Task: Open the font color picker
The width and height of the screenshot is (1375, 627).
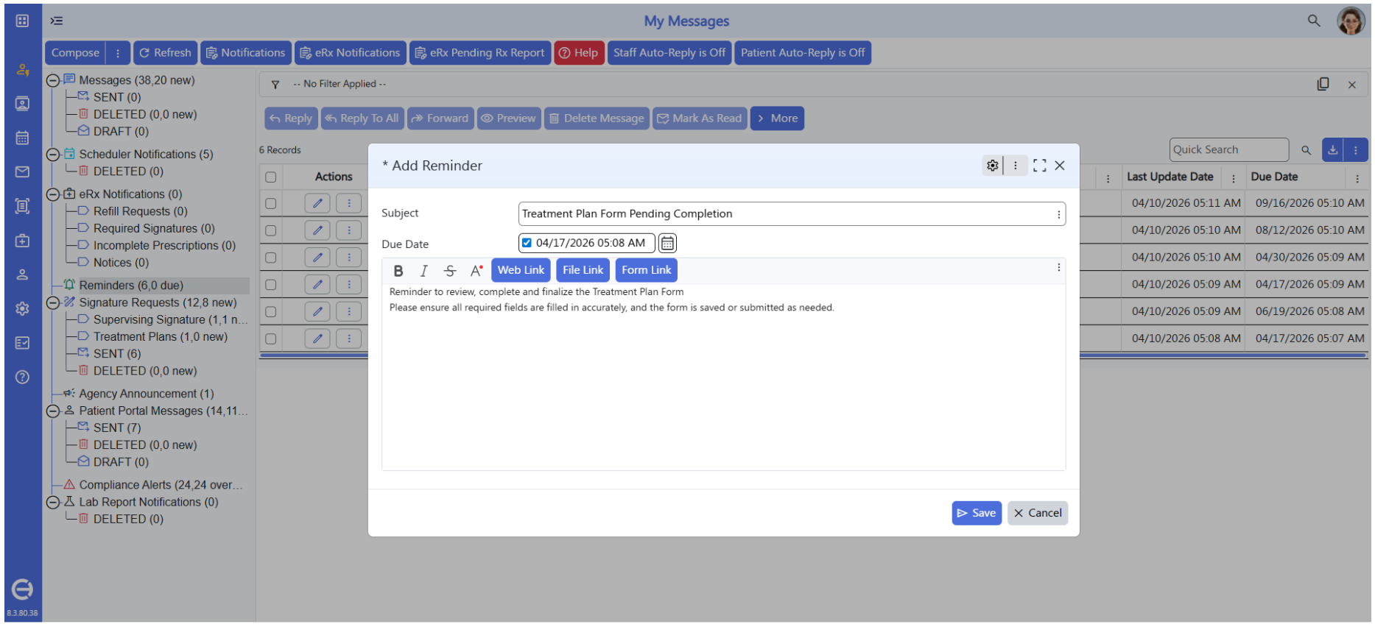Action: [476, 271]
